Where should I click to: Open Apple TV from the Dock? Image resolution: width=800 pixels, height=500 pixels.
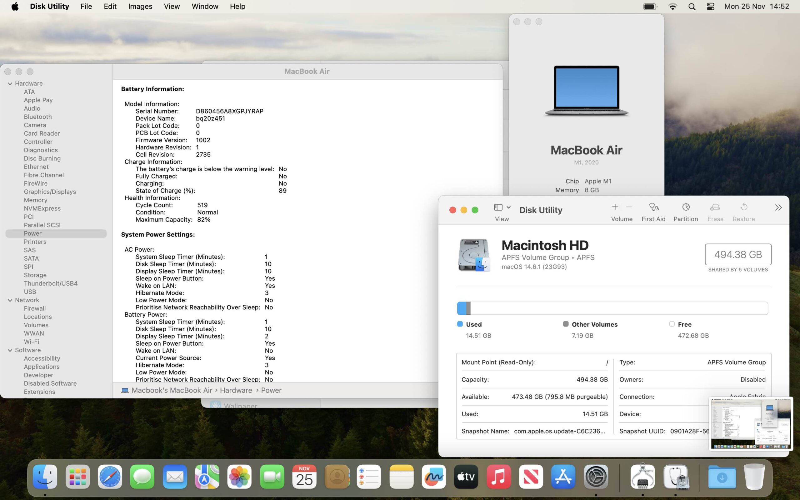[x=466, y=477]
